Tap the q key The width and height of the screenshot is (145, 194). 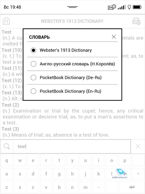pyautogui.click(x=7, y=160)
